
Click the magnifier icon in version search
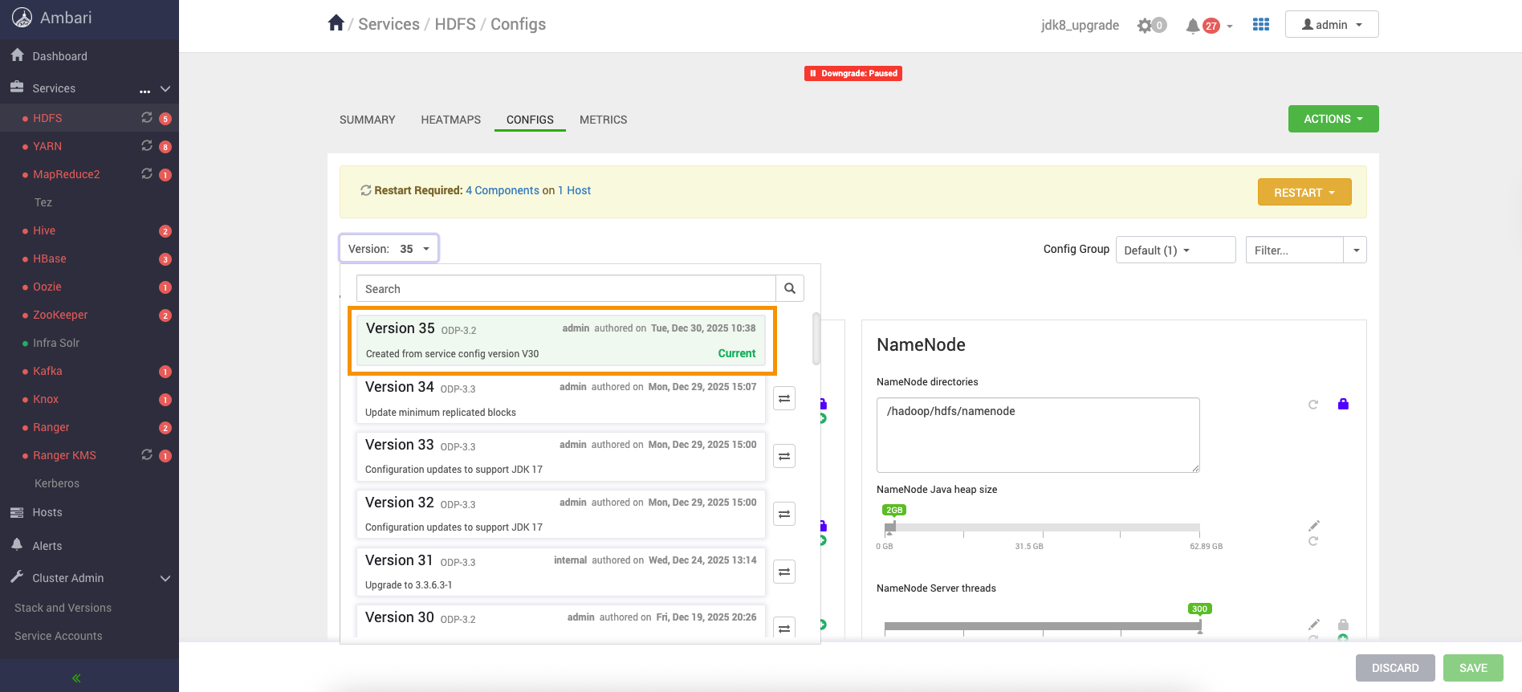click(790, 289)
